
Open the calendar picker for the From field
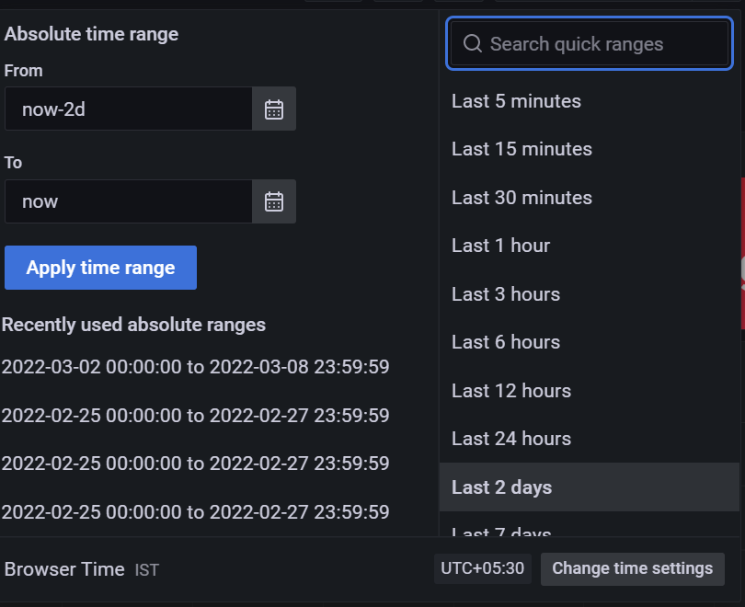point(273,109)
